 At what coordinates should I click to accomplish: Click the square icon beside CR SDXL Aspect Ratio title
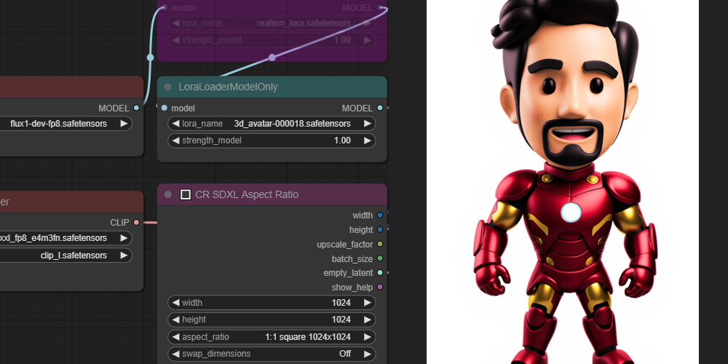185,194
